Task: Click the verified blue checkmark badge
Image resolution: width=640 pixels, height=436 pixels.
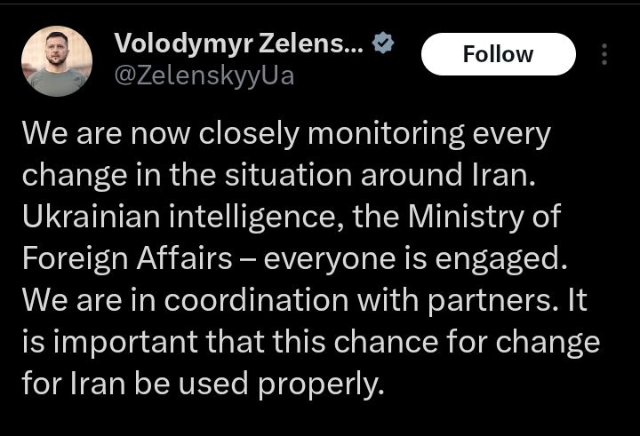Action: (382, 45)
